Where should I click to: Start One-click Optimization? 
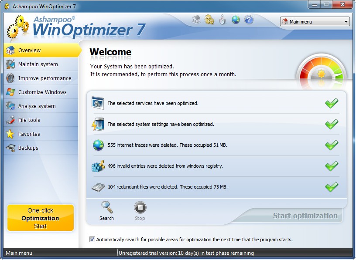click(x=41, y=218)
